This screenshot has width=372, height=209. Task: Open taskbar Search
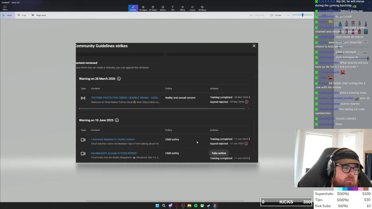[164, 206]
